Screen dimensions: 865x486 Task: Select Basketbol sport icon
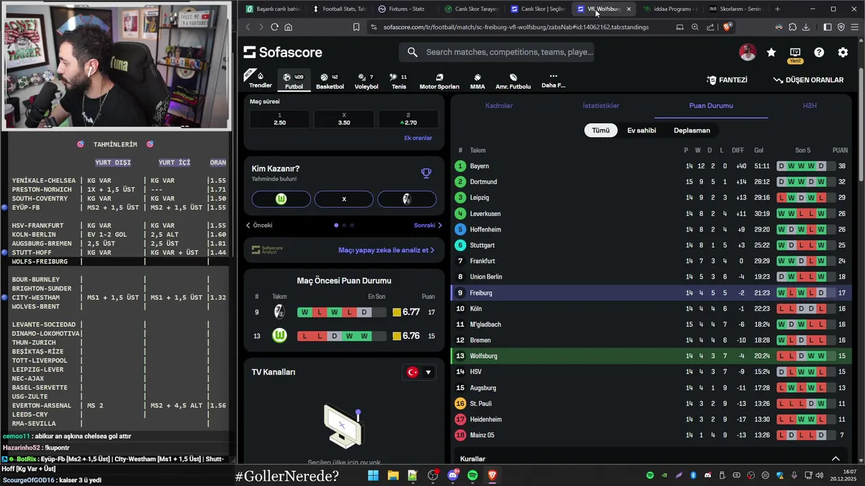330,81
